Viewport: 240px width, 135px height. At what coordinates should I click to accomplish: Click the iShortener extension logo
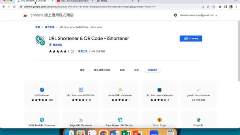click(40, 40)
